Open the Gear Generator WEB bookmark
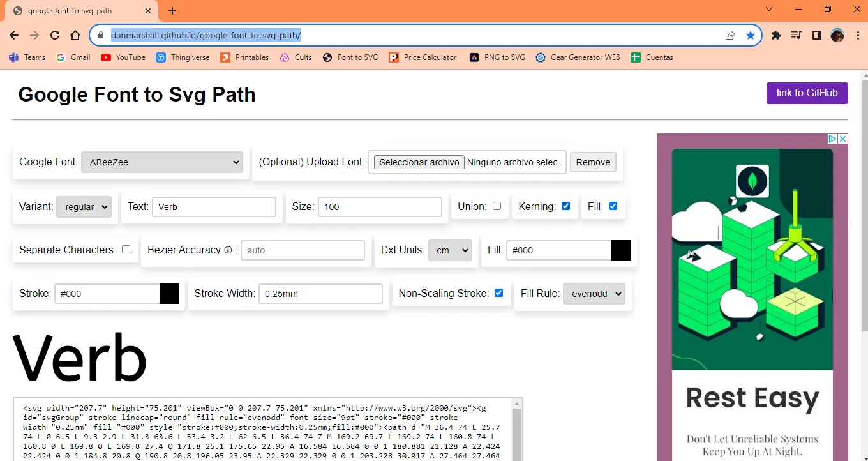Viewport: 868px width, 461px height. coord(578,57)
